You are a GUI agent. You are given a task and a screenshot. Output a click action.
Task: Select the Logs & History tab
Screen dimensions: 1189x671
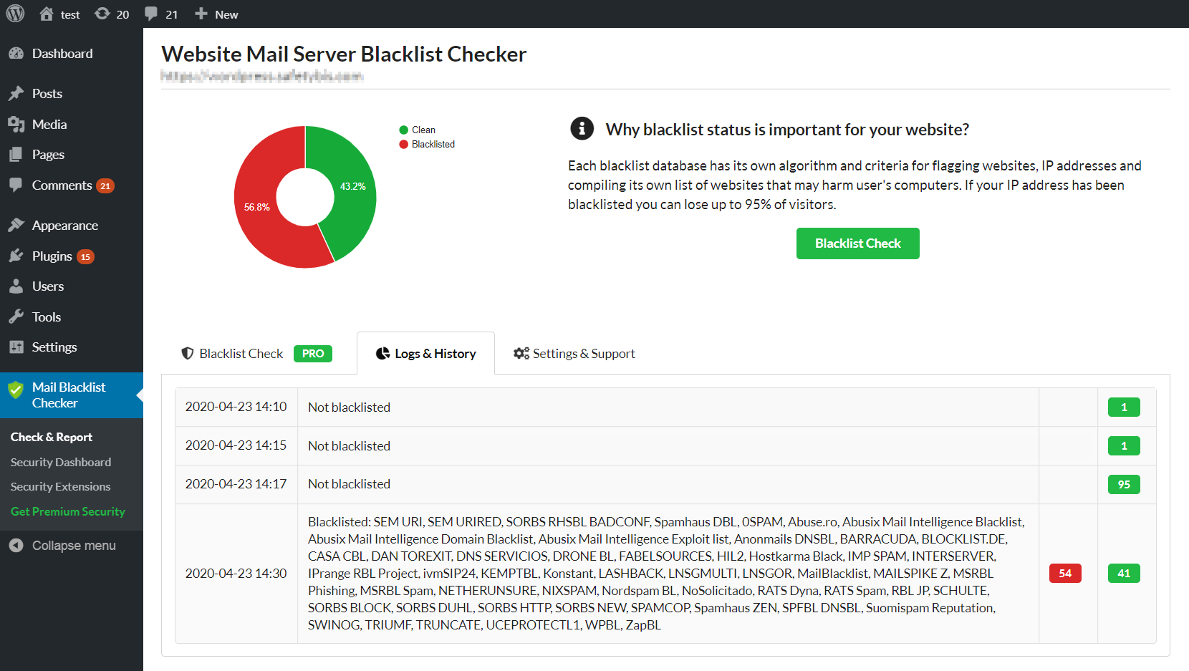click(425, 353)
